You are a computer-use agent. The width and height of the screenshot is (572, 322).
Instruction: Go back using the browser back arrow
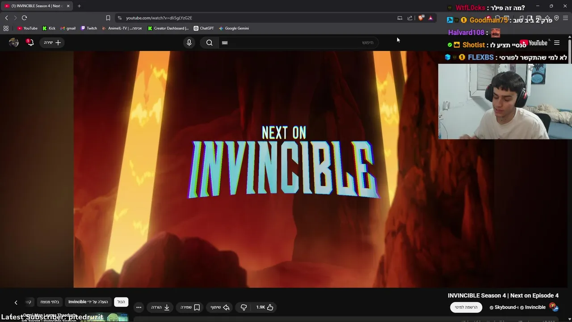tap(6, 18)
